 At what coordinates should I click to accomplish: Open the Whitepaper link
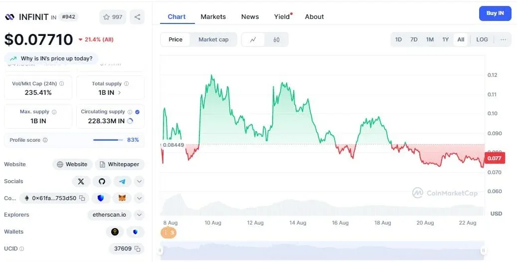[x=120, y=164]
